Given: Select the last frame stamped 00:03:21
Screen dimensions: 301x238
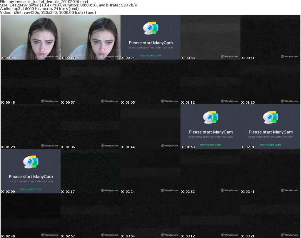Looking at the screenshot, I should coord(270,216).
